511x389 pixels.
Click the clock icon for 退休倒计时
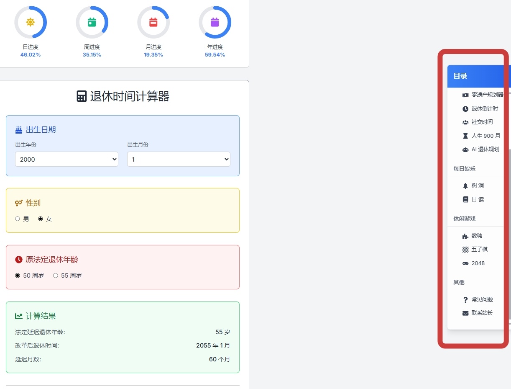pyautogui.click(x=465, y=109)
